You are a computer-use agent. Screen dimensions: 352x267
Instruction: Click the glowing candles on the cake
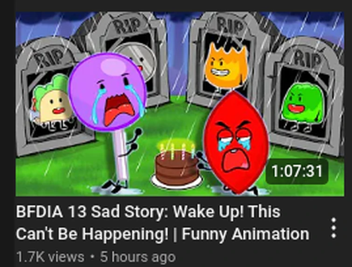[x=177, y=150]
